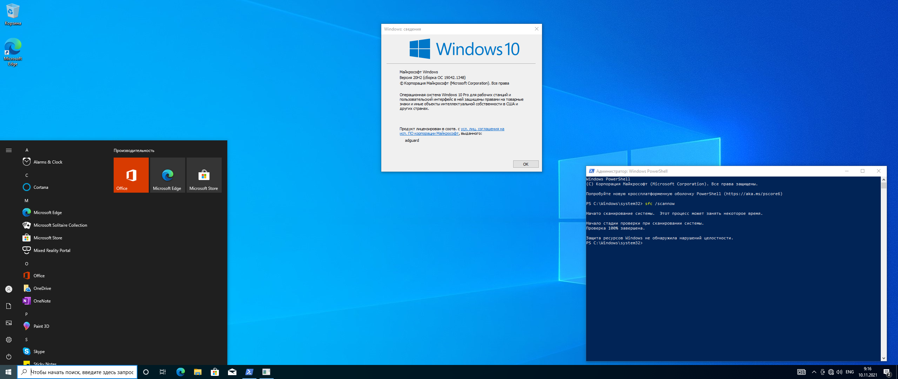The image size is (898, 379).
Task: Open Settings gear in the Start sidebar
Action: pos(9,340)
